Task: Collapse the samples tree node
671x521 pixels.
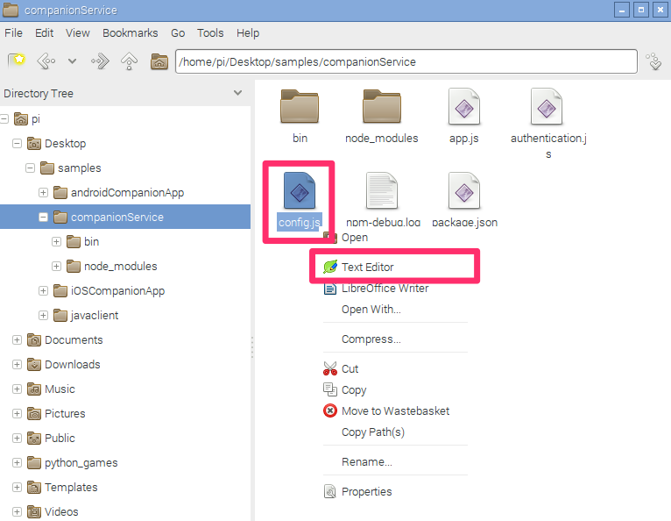Action: (30, 168)
